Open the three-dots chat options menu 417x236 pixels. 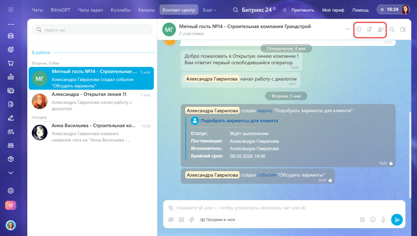348,29
